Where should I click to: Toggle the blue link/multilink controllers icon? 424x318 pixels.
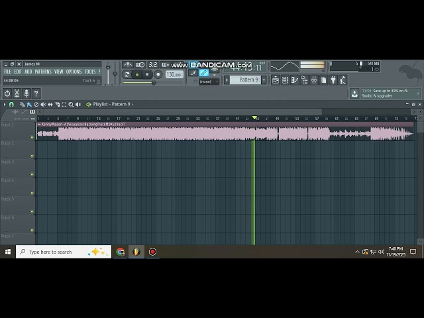(204, 72)
